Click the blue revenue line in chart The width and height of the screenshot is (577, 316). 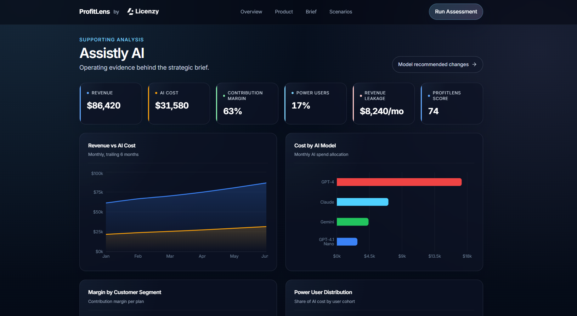point(186,194)
